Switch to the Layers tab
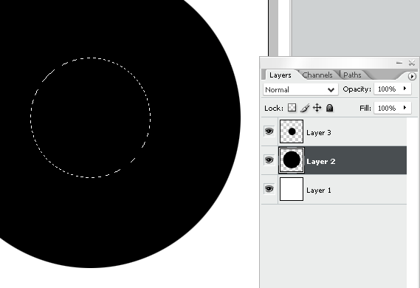This screenshot has width=420, height=288. coord(280,75)
